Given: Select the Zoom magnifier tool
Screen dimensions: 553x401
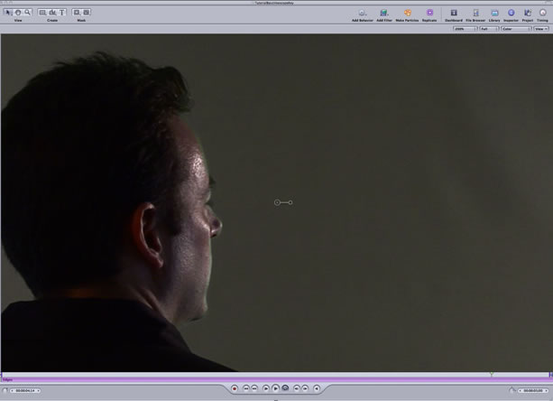Looking at the screenshot, I should (27, 13).
